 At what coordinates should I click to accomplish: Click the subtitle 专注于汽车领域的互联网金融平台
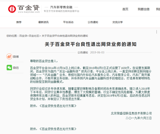pyautogui.click(x=62, y=11)
